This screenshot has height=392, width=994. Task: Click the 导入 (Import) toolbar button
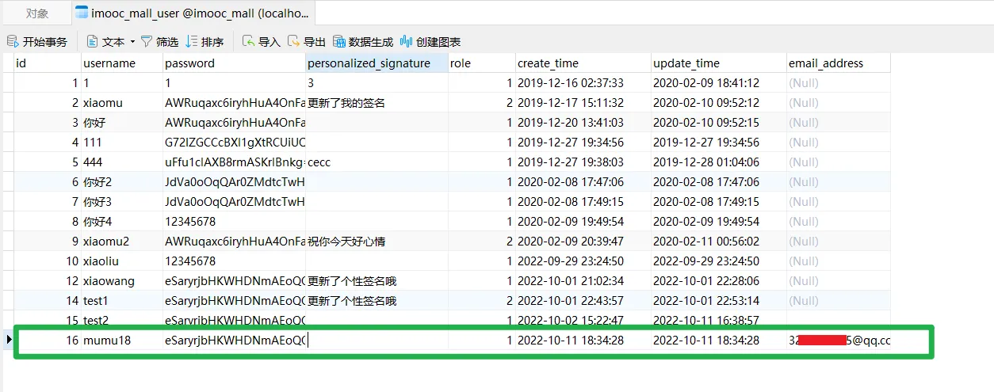262,42
